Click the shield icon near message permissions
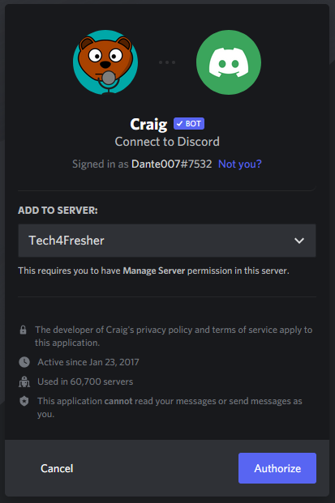Image resolution: width=335 pixels, height=503 pixels. coord(24,401)
